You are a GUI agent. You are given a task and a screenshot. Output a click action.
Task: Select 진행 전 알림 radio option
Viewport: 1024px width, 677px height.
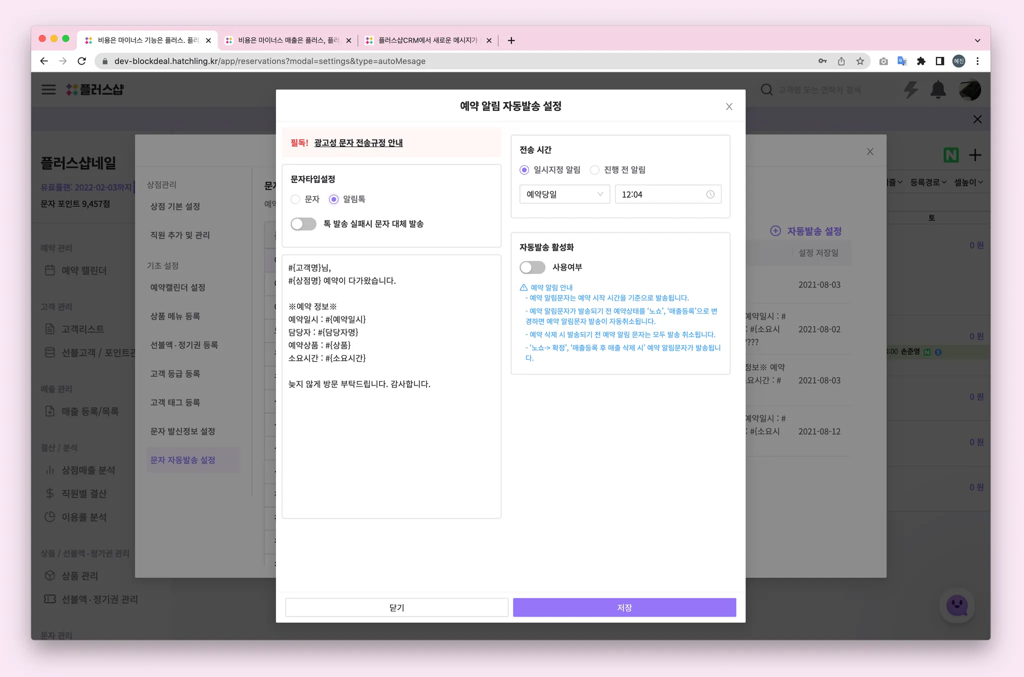point(595,170)
